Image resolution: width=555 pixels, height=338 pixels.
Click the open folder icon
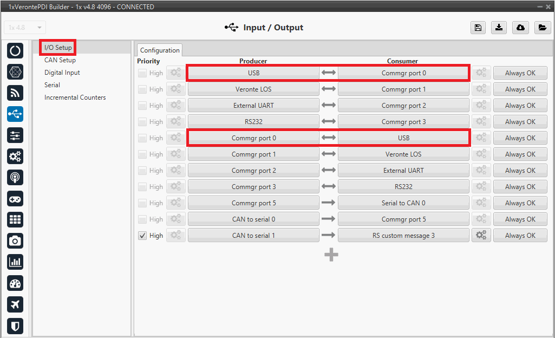(543, 28)
